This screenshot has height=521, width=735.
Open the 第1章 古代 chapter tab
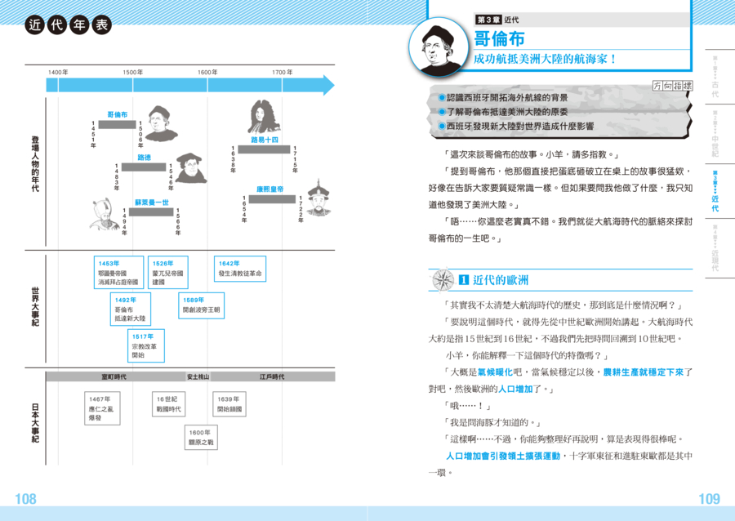(x=715, y=77)
